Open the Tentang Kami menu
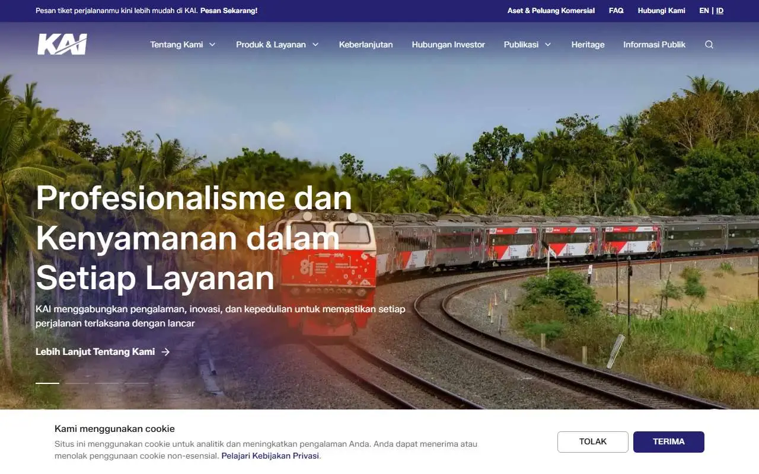 click(x=183, y=44)
